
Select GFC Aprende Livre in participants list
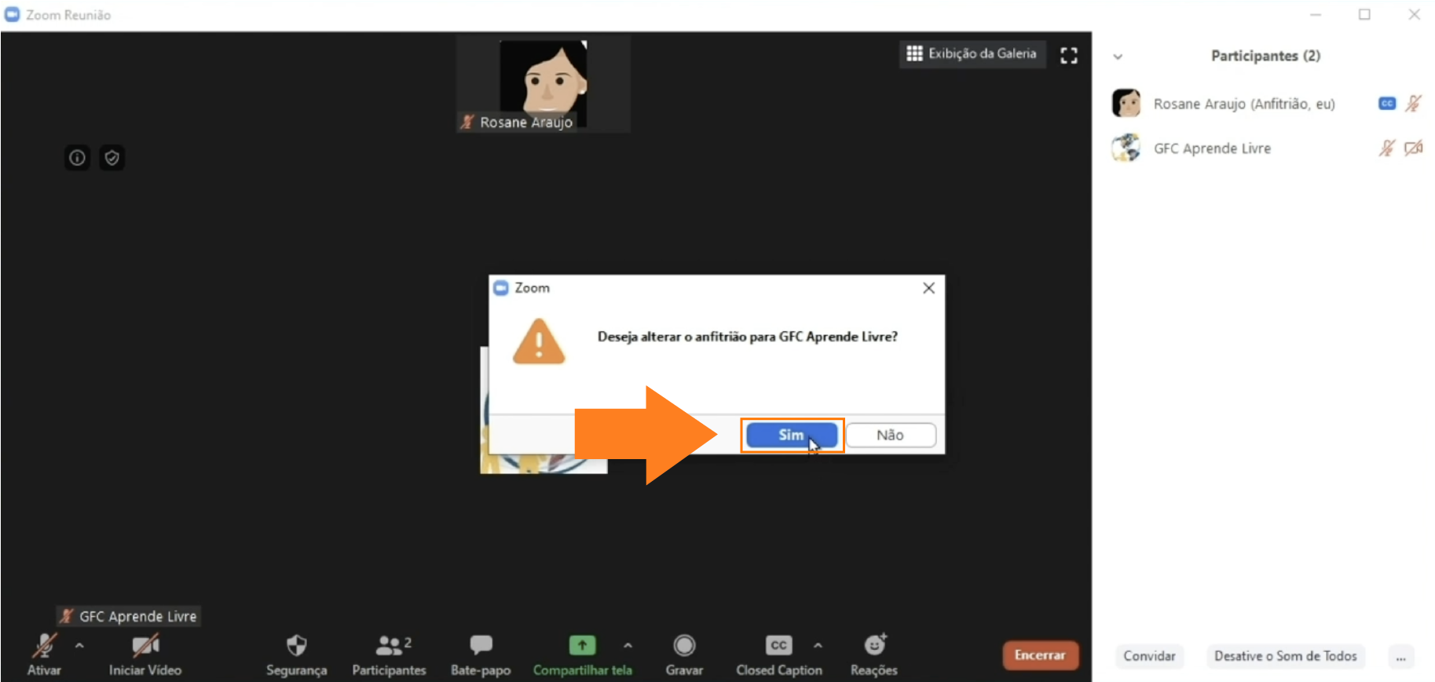point(1265,148)
